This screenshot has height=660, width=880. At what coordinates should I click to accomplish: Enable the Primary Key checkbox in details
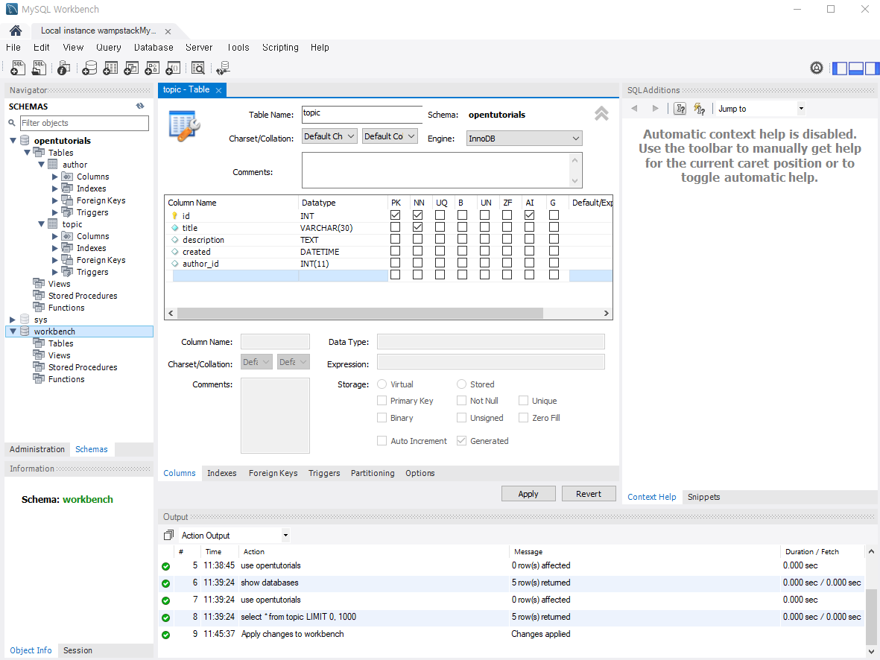pyautogui.click(x=382, y=401)
